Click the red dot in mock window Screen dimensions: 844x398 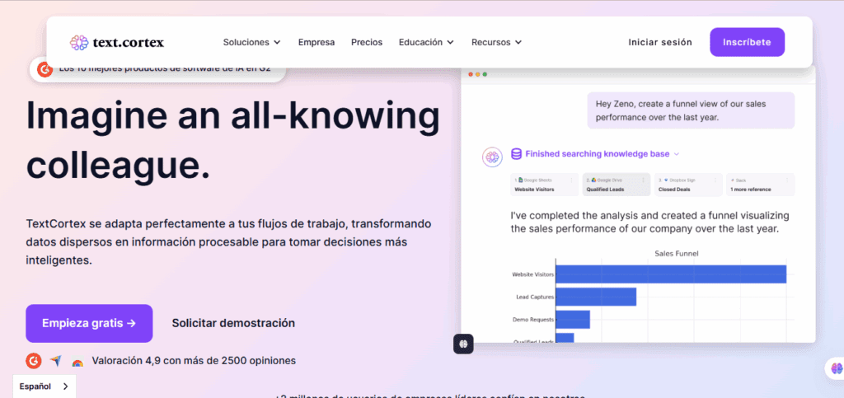[x=471, y=74]
